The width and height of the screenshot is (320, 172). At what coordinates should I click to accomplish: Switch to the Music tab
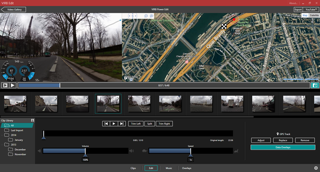(x=169, y=168)
